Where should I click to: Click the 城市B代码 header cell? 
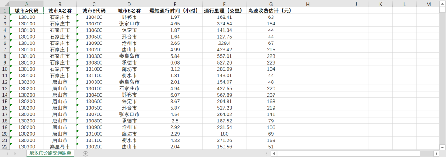(x=94, y=11)
